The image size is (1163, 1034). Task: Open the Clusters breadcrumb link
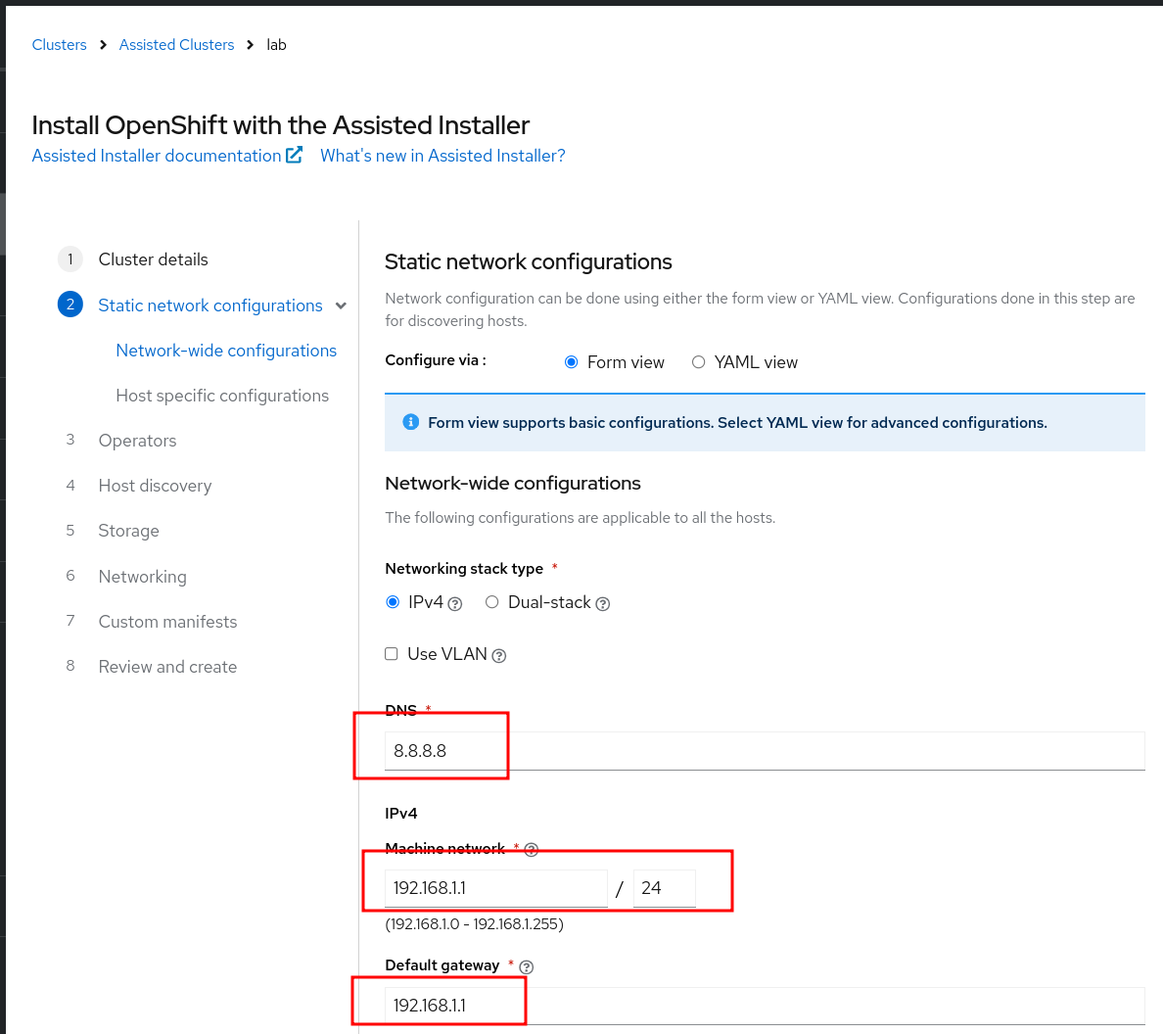point(60,44)
